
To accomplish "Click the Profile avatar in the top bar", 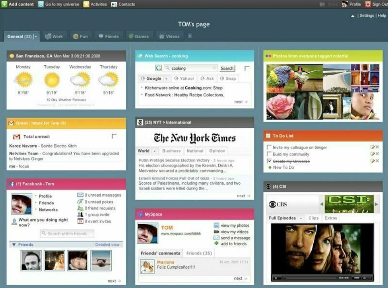I will (344, 4).
